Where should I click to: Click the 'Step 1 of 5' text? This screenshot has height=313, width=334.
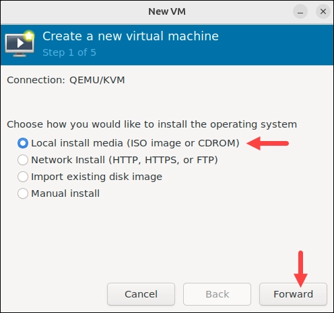(69, 52)
